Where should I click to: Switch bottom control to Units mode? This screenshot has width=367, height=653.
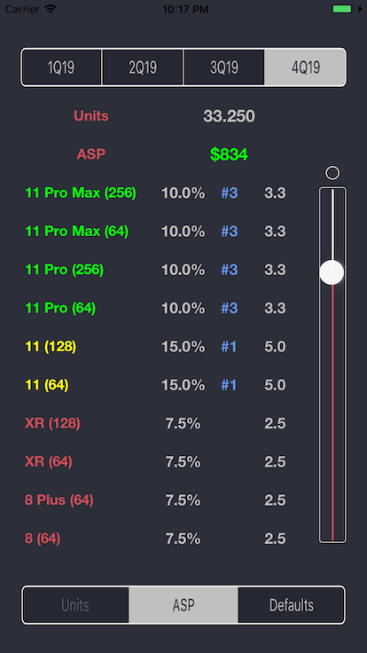pos(75,605)
